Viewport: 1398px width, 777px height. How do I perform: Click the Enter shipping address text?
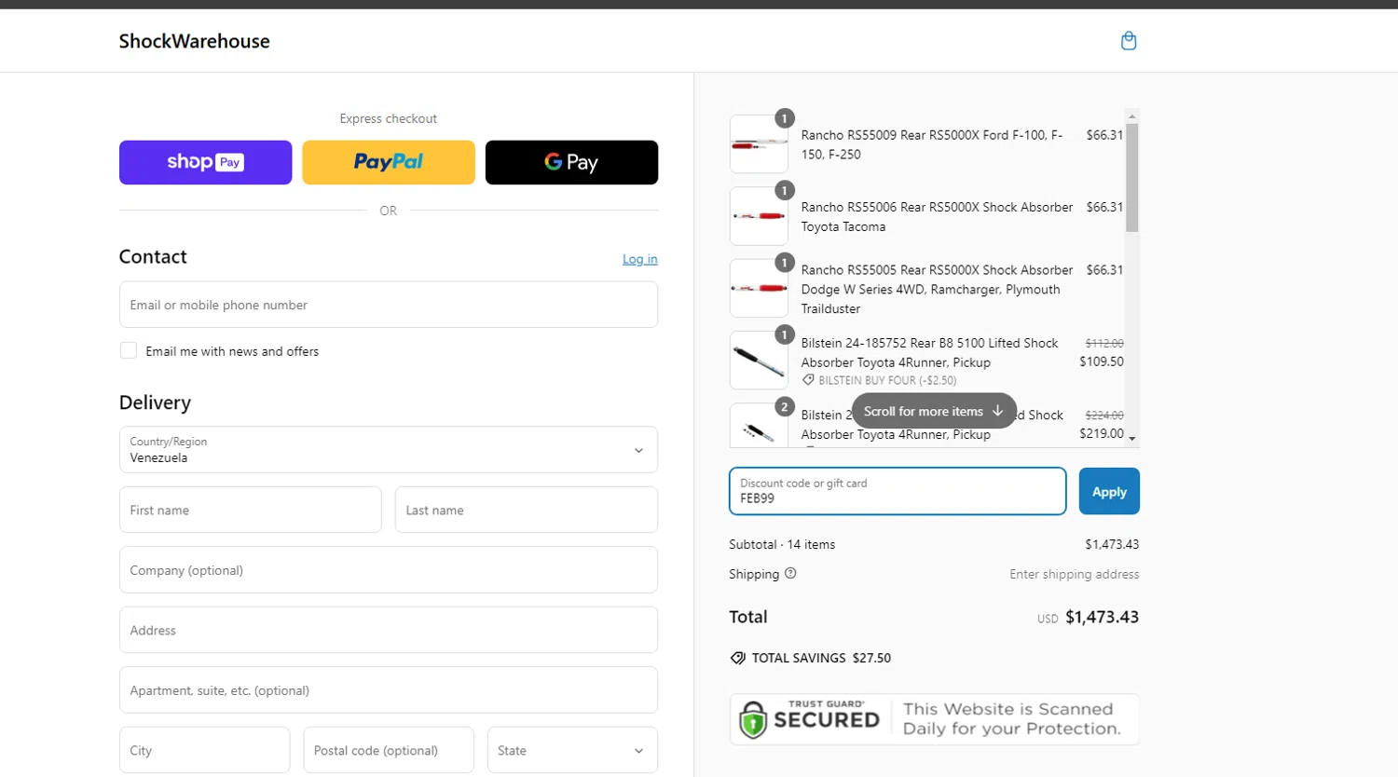1074,574
